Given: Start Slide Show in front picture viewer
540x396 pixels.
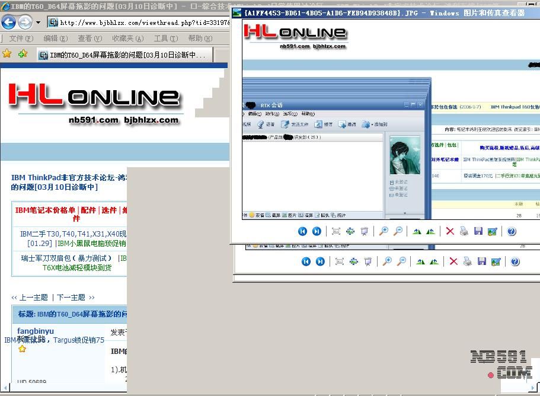Looking at the screenshot, I should tap(365, 231).
